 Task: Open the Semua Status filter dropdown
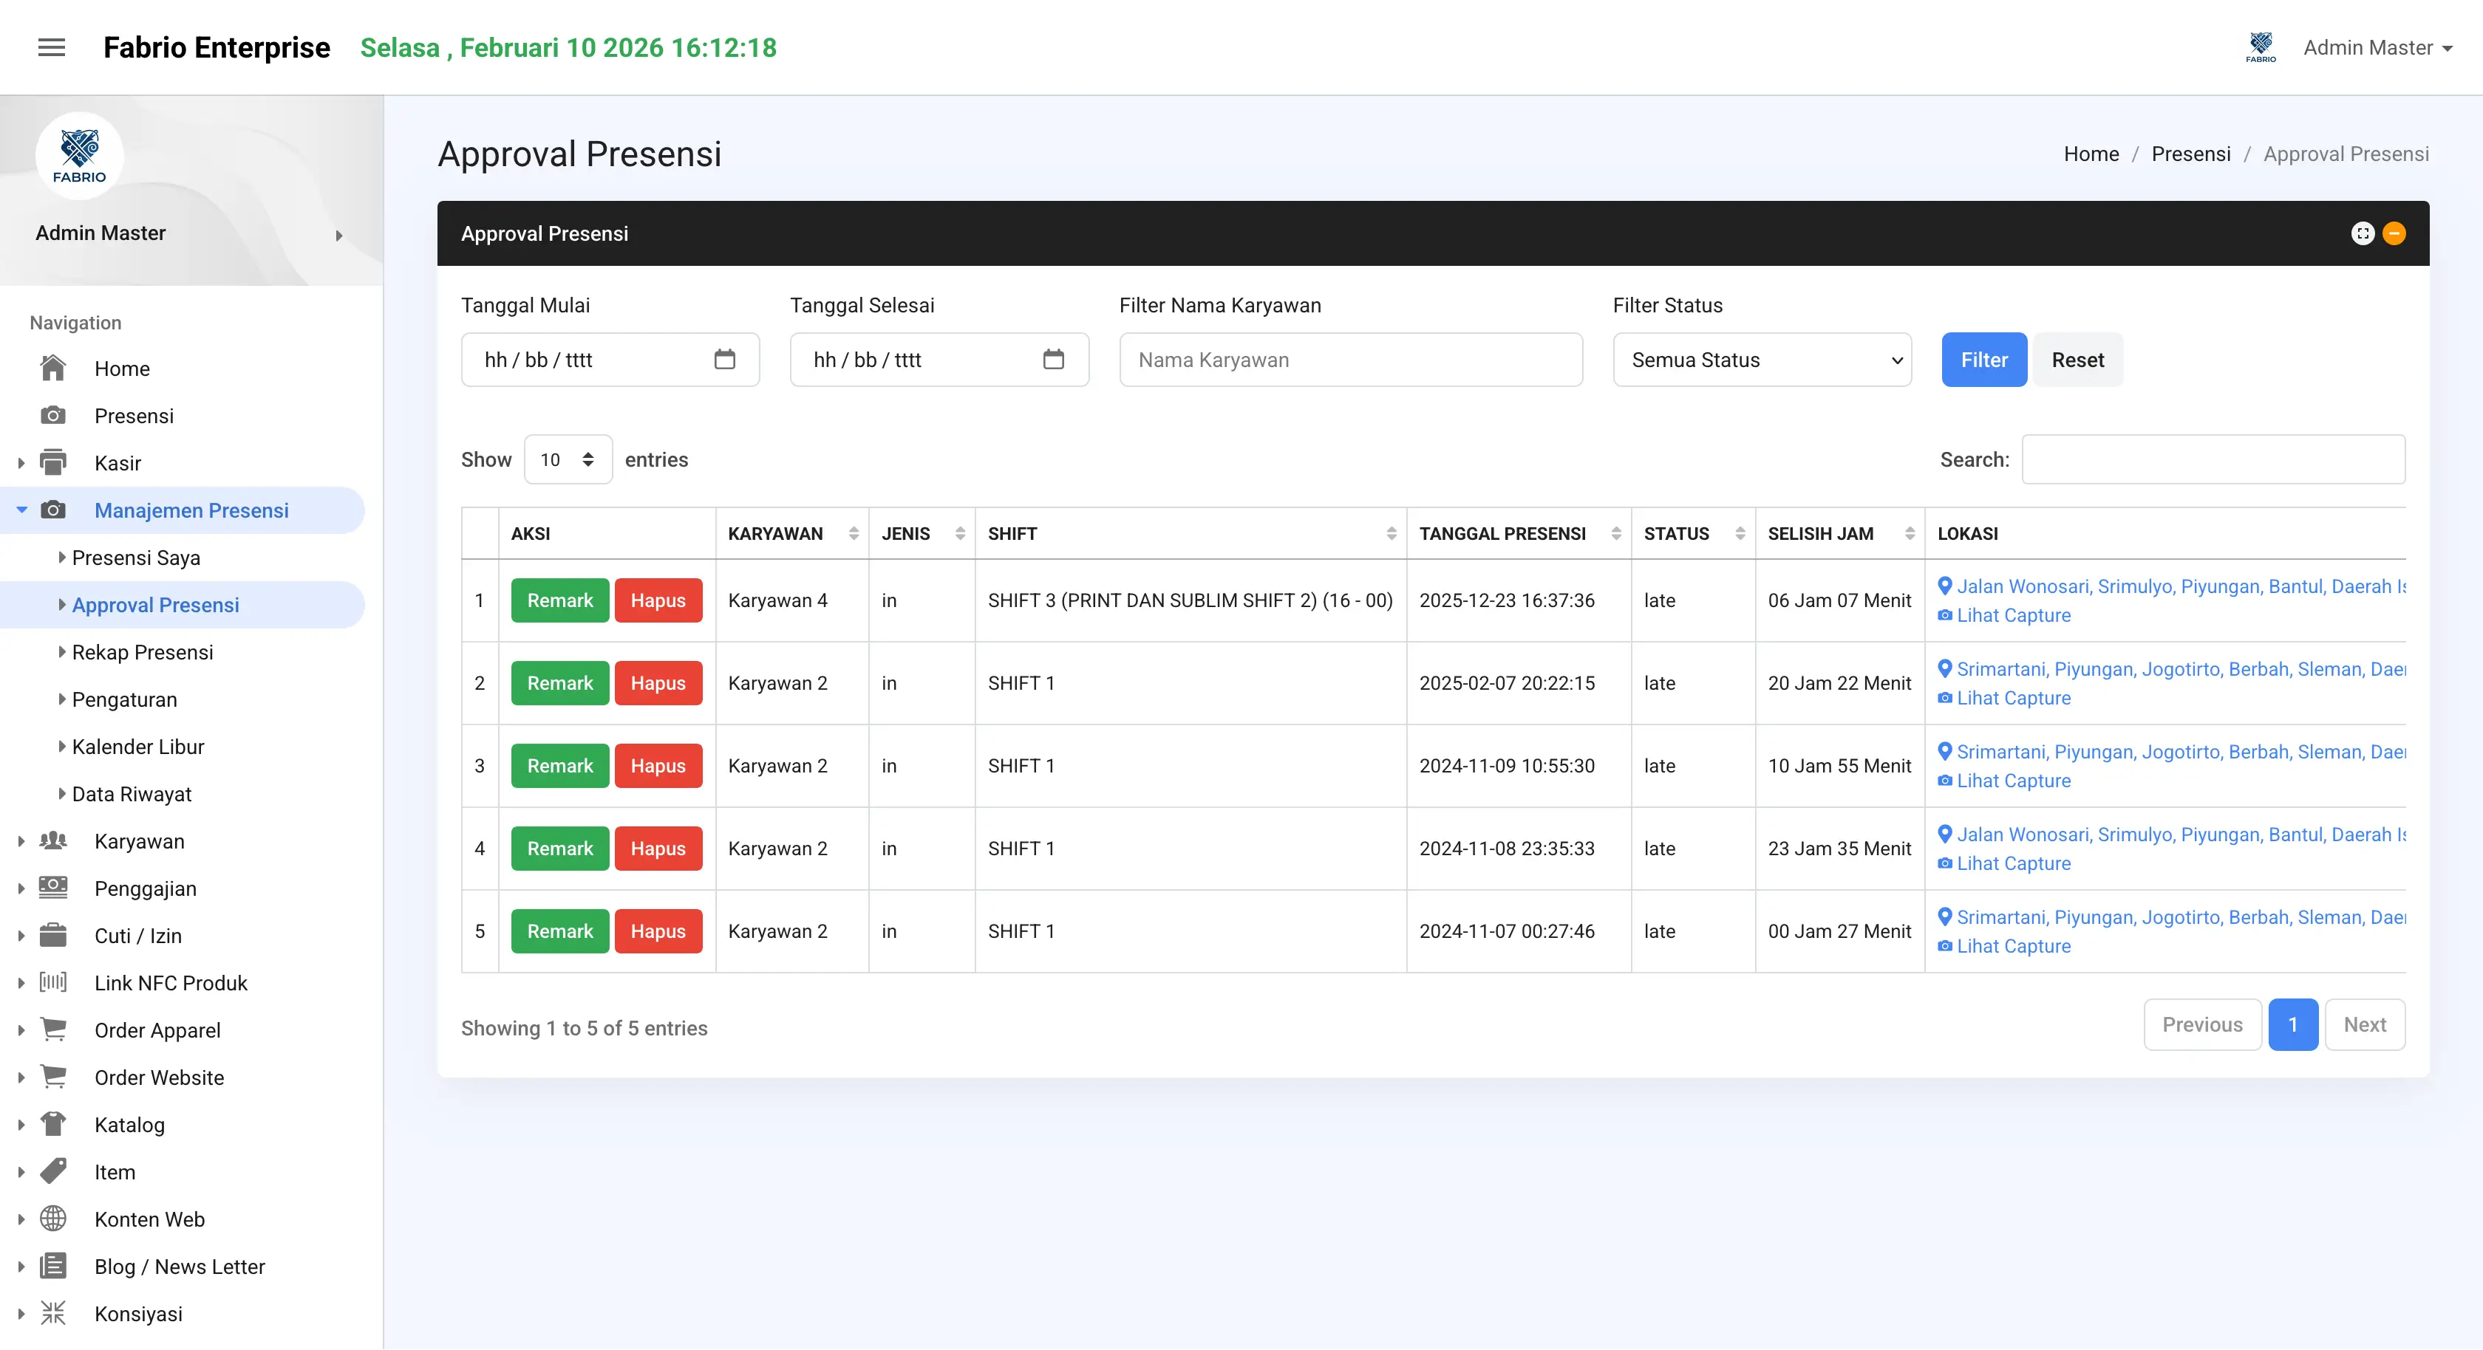(1761, 360)
